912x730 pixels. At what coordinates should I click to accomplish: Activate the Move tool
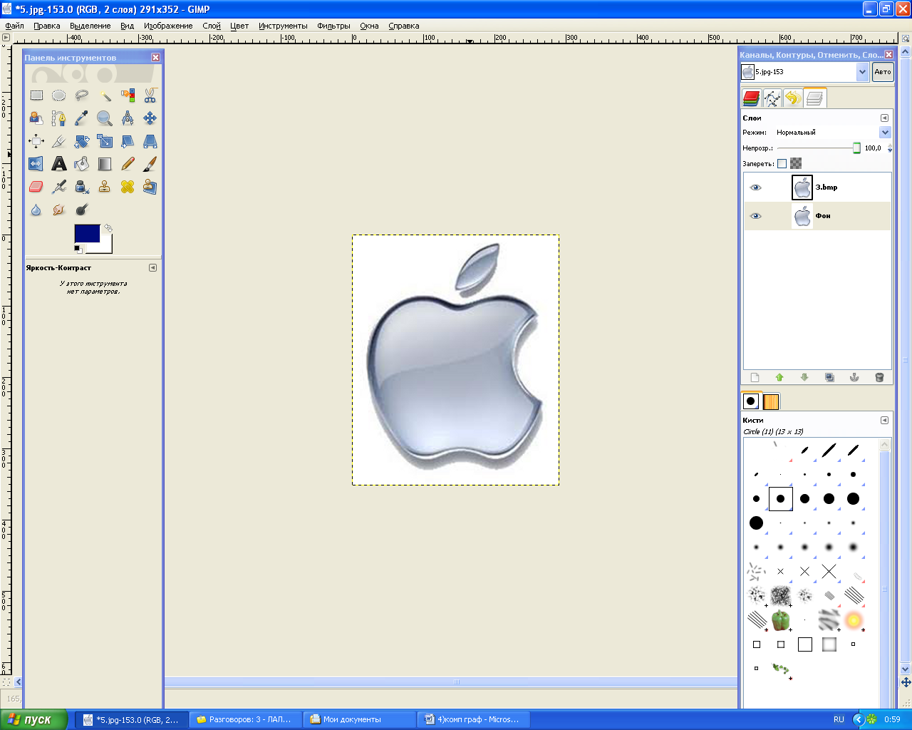click(x=150, y=118)
